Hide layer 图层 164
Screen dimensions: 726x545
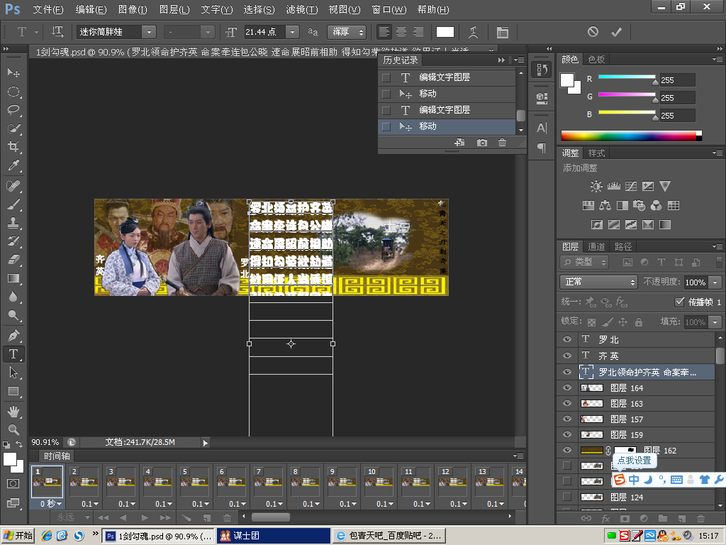tap(567, 387)
